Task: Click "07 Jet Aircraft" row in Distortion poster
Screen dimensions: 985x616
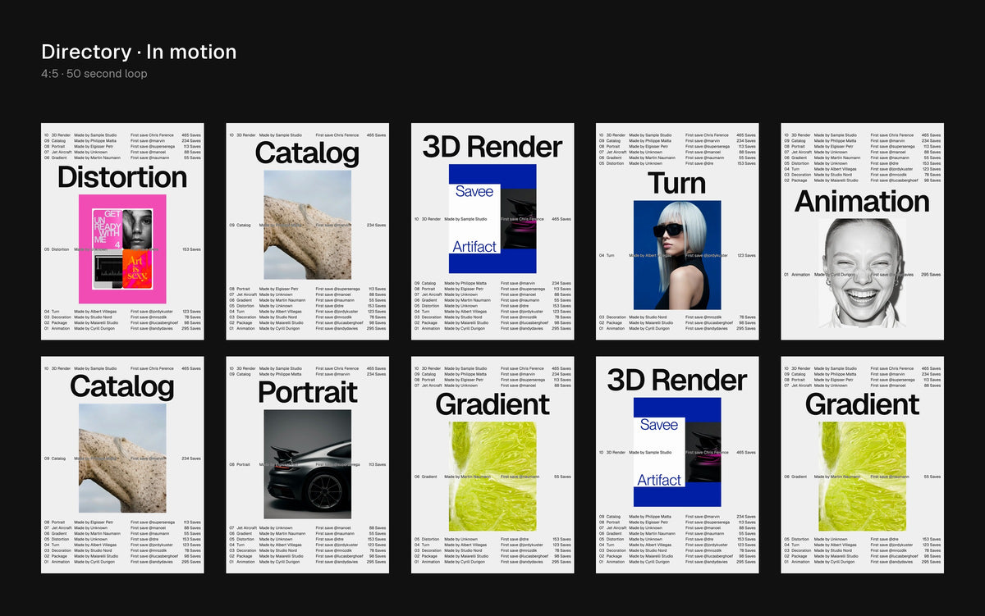Action: [x=122, y=152]
